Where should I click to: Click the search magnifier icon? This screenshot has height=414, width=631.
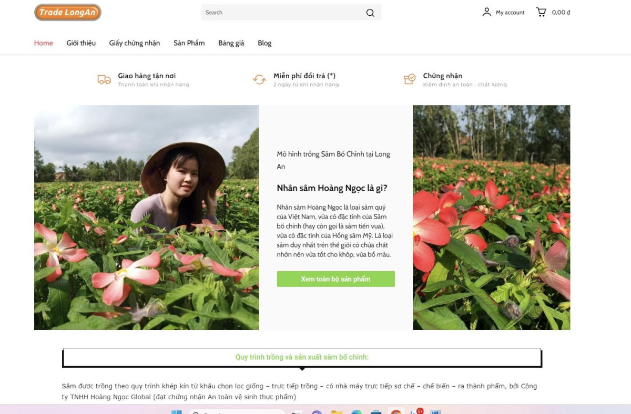coord(370,13)
